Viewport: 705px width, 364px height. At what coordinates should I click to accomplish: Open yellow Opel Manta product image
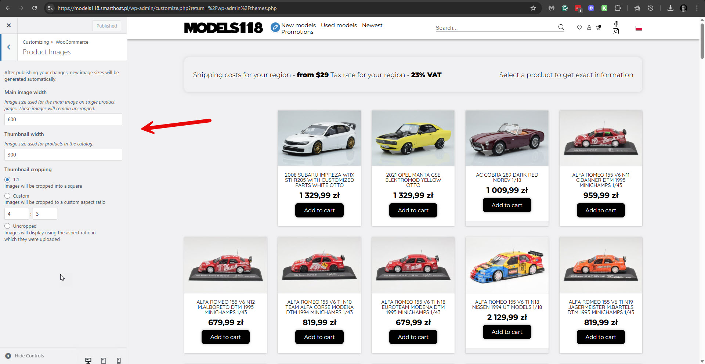(x=413, y=138)
